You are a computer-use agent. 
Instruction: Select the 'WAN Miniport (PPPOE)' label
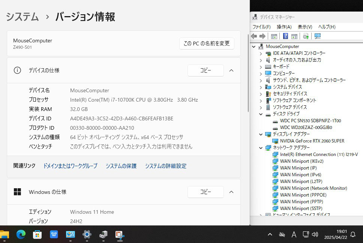point(303,195)
